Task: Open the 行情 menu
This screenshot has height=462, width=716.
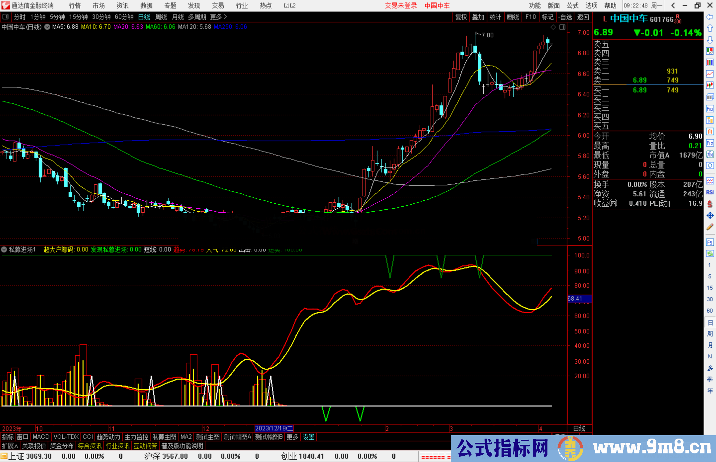Action: pyautogui.click(x=75, y=5)
